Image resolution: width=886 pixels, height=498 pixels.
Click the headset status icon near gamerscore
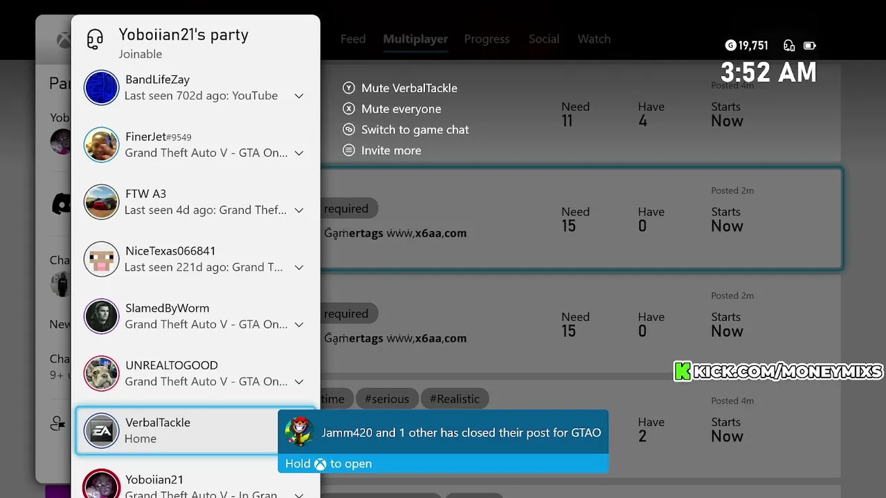click(789, 46)
